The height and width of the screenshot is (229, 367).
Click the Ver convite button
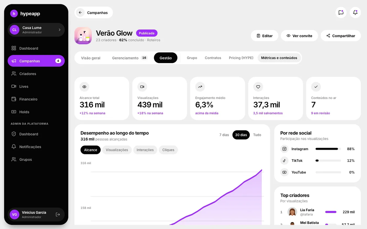pos(299,36)
